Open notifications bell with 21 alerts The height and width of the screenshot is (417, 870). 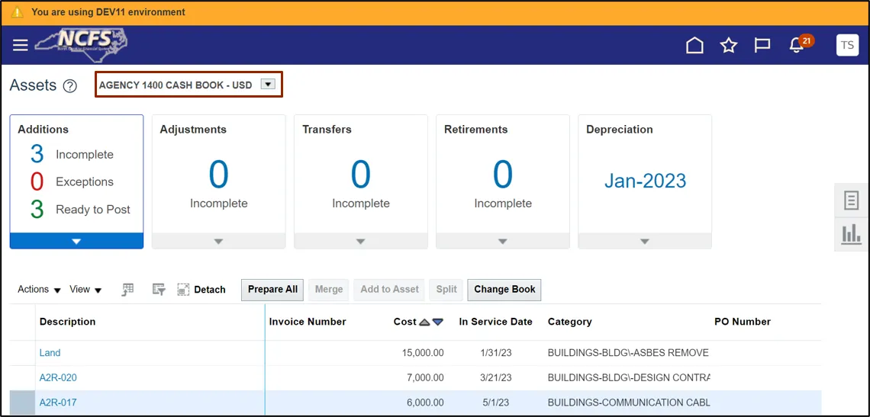point(797,45)
